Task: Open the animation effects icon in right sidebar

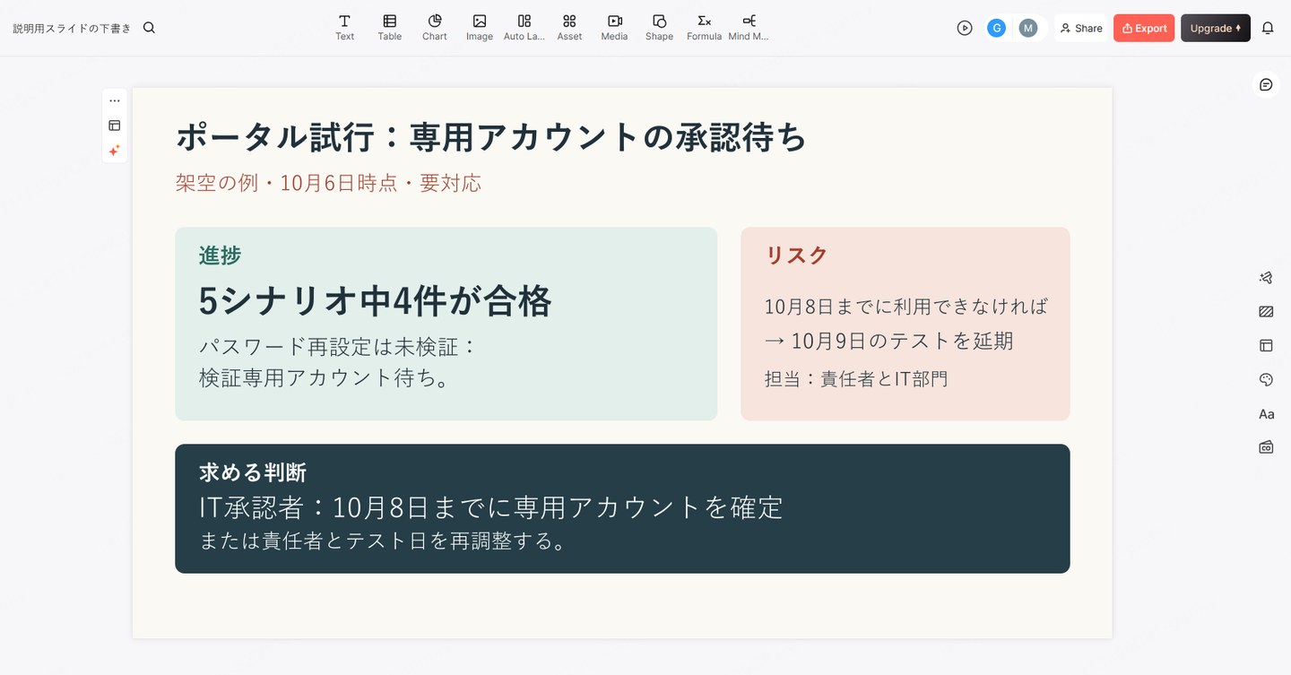Action: pyautogui.click(x=1266, y=278)
